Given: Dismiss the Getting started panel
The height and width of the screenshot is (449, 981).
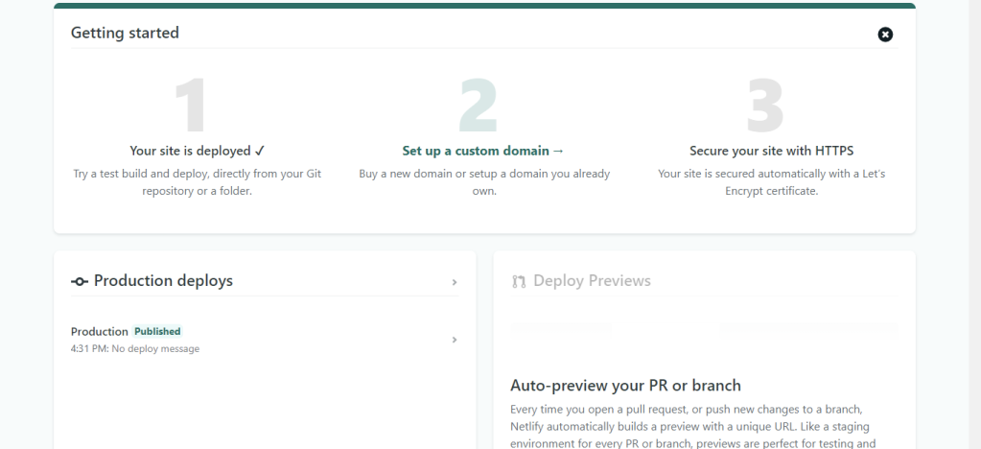Looking at the screenshot, I should click(x=885, y=35).
